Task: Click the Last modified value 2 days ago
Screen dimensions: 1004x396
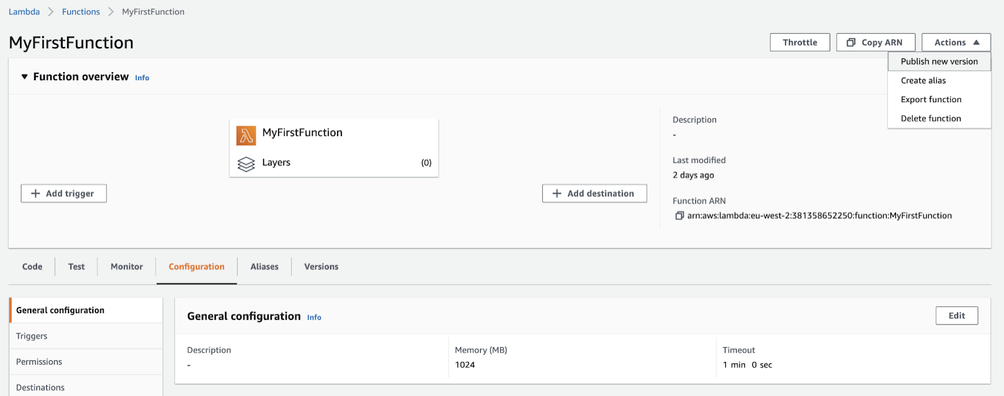Action: click(x=693, y=175)
